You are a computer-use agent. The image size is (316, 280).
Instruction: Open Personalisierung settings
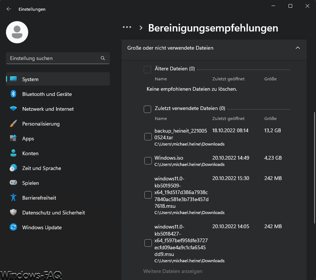pos(58,124)
